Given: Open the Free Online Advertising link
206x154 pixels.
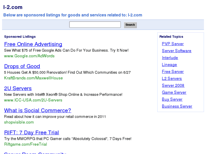Looking at the screenshot, I should pos(33,44).
